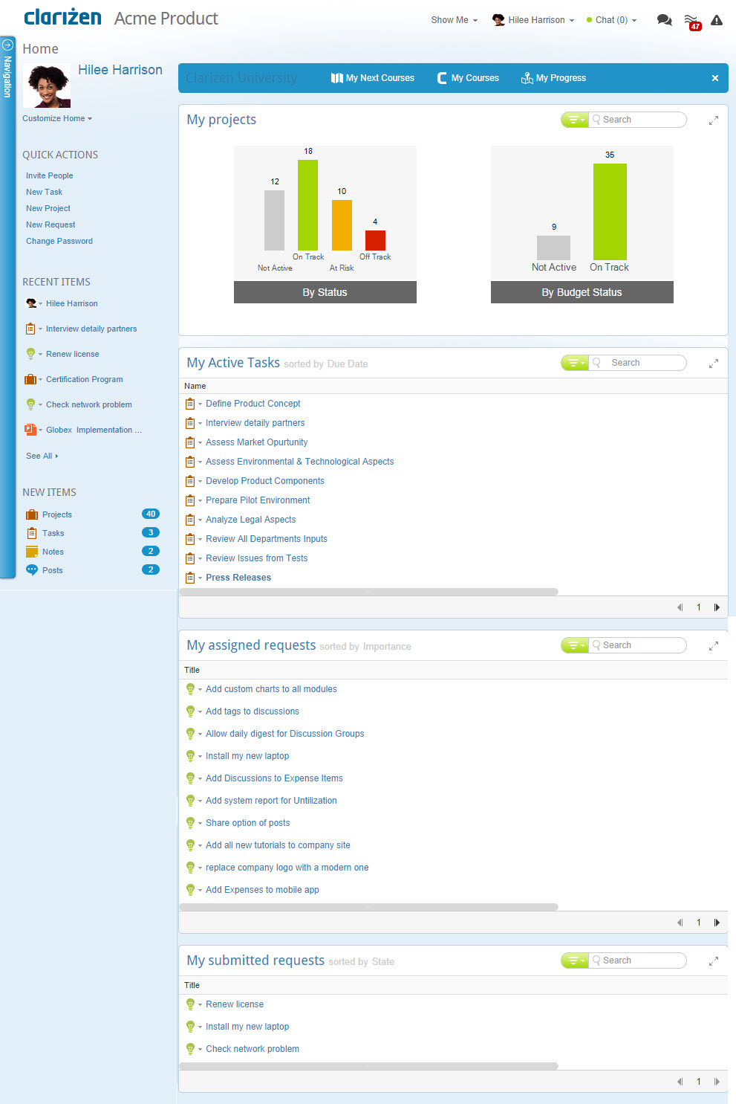This screenshot has width=736, height=1104.
Task: Click Change Password link
Action: coord(59,241)
